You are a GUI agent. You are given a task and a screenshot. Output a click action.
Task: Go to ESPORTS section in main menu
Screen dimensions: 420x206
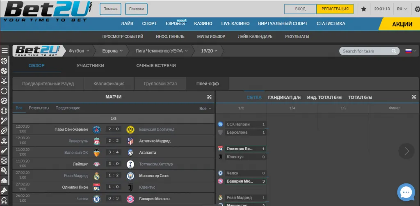[176, 23]
